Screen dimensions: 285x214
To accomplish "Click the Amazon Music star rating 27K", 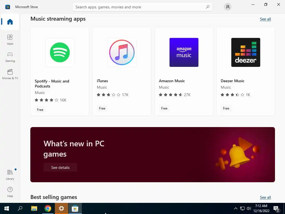I will (x=175, y=95).
